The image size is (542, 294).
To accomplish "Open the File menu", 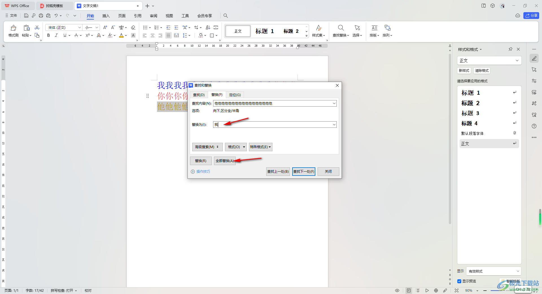I will [x=11, y=16].
